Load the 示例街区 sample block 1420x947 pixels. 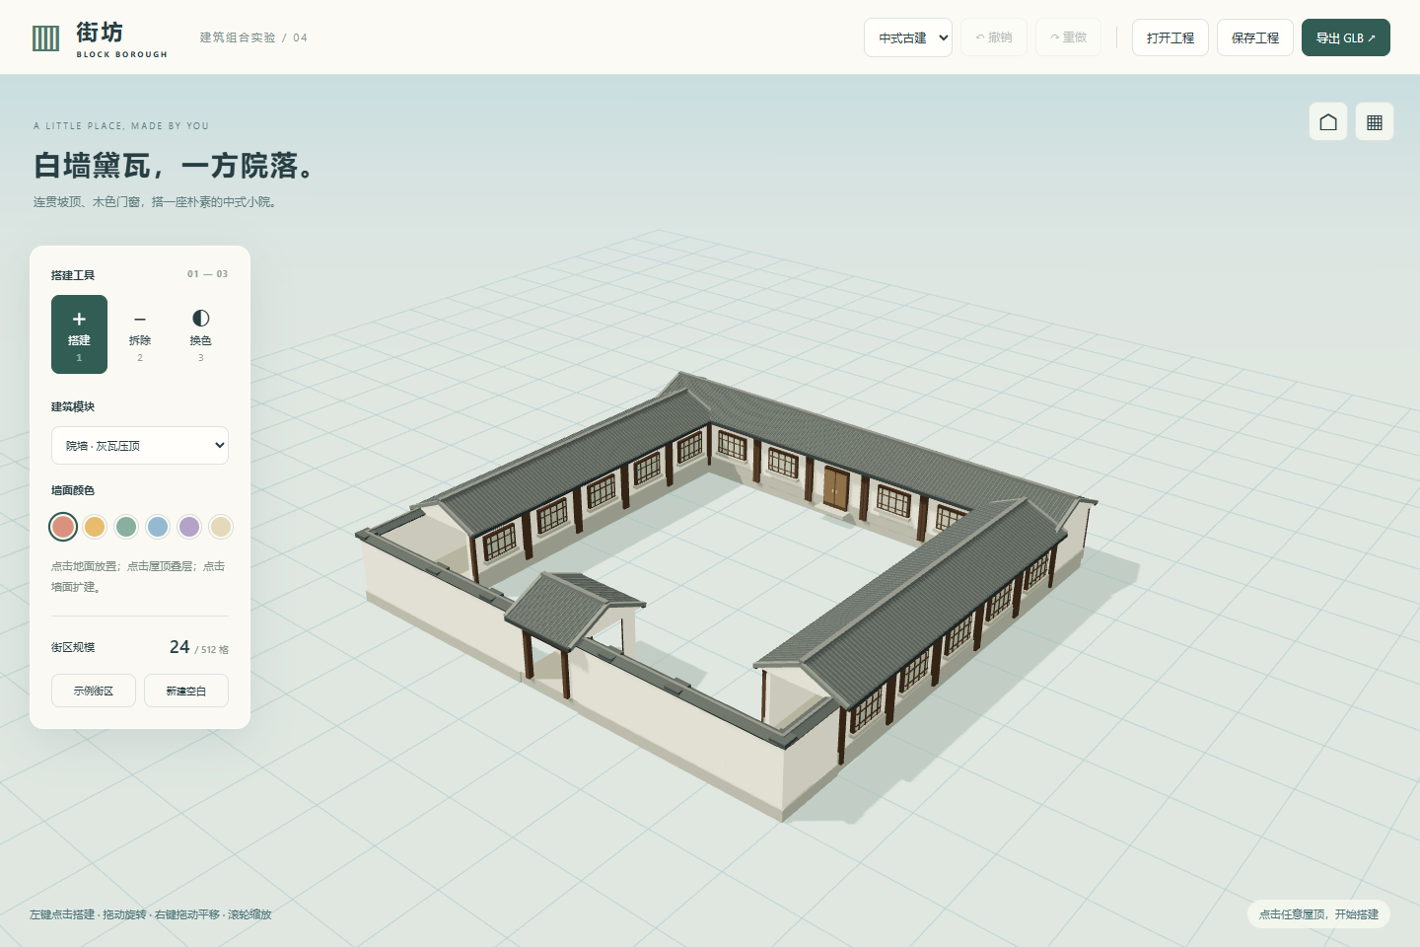(94, 691)
